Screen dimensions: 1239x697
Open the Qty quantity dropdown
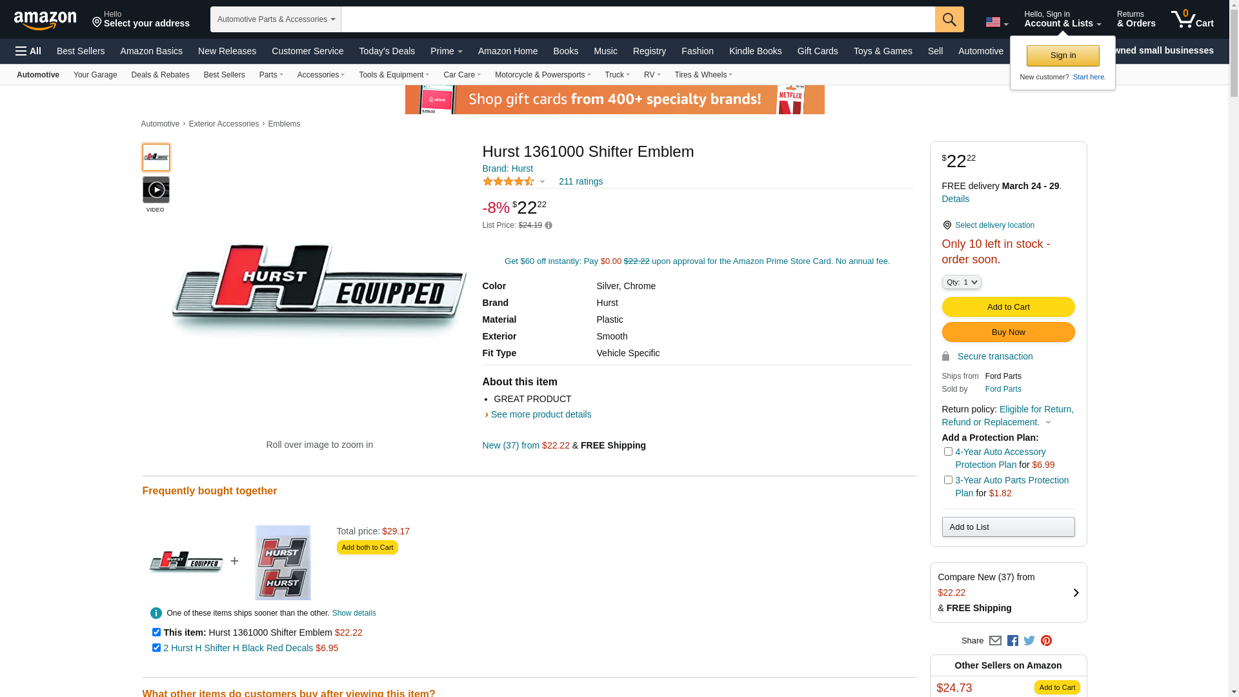click(962, 282)
